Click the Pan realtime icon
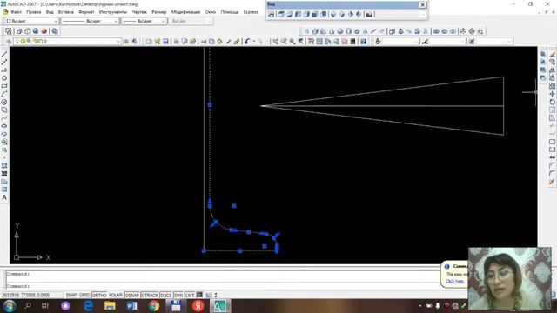This screenshot has height=313, width=557. pos(275,42)
